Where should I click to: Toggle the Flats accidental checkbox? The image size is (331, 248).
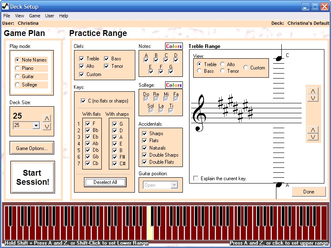click(144, 141)
